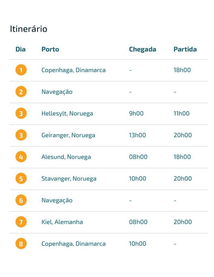Click the orange day 4 badge
The height and width of the screenshot is (277, 214).
coord(21,157)
